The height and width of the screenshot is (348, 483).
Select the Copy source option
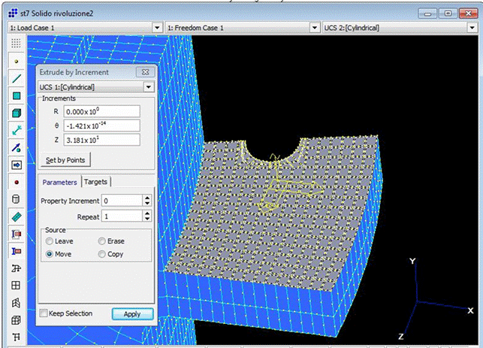point(102,255)
